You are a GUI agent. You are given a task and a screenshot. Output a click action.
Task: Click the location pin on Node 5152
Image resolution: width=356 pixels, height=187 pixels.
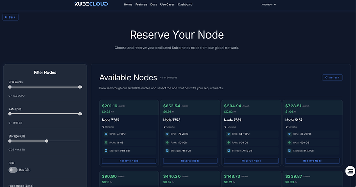pos(287,127)
